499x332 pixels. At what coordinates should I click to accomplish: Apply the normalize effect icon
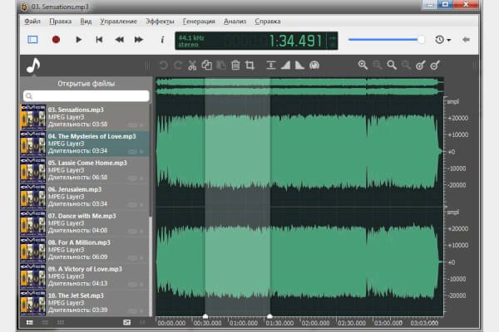(271, 66)
